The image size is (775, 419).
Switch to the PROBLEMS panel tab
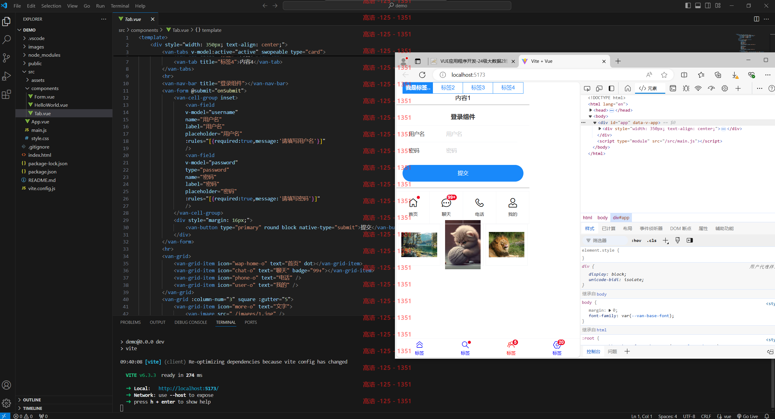coord(130,322)
